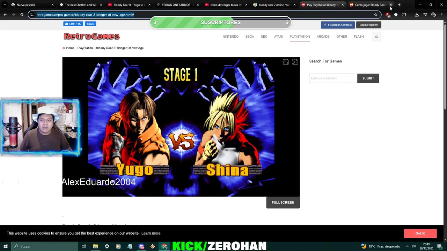447x251 pixels.
Task: Go to Home breadcrumb link
Action: click(70, 48)
